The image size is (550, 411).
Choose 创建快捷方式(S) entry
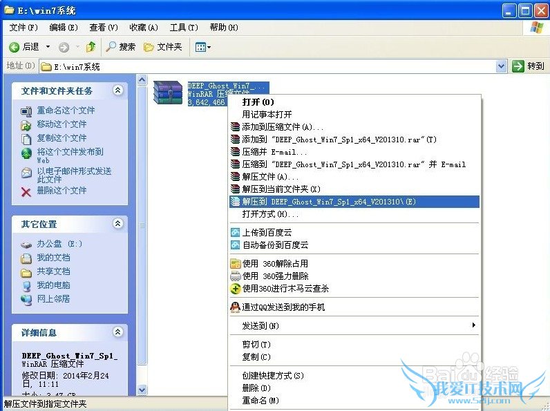point(354,376)
